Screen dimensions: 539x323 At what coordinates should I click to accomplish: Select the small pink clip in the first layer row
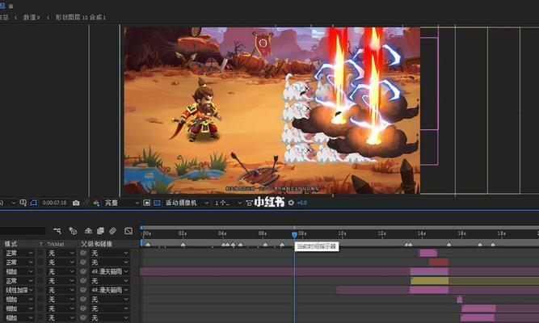[x=428, y=253]
